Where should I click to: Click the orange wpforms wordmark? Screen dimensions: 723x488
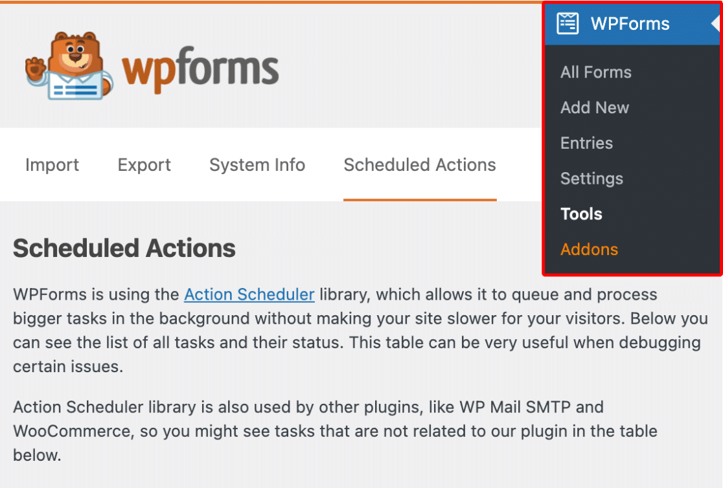tap(201, 65)
